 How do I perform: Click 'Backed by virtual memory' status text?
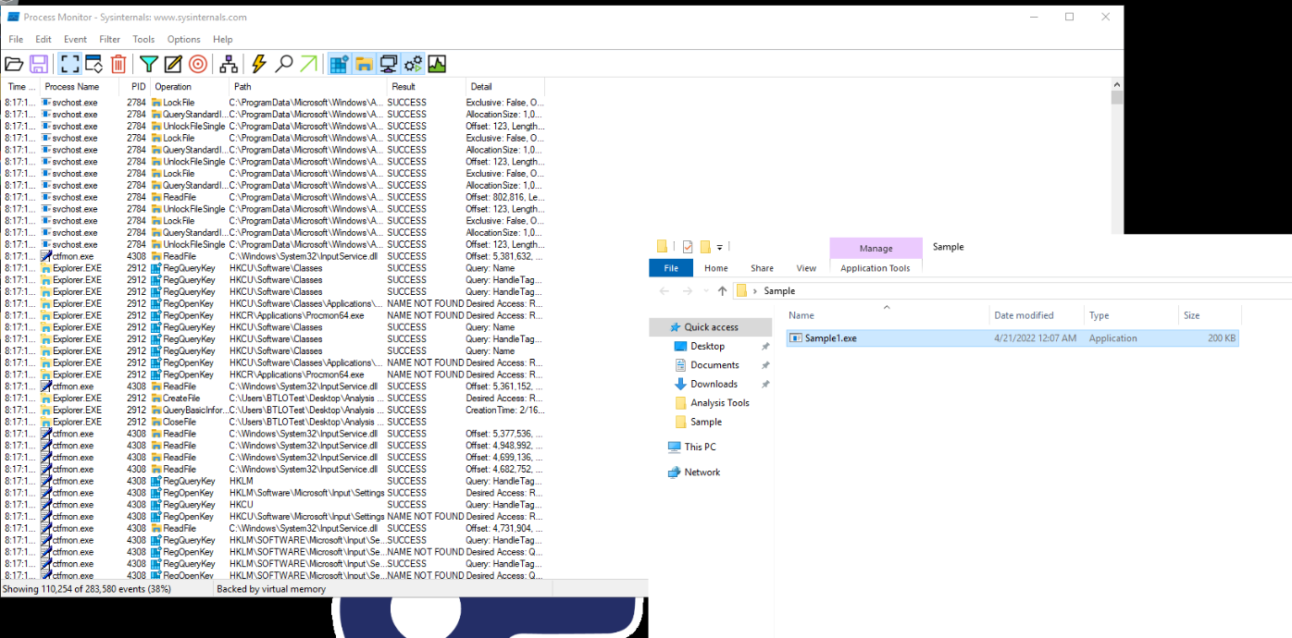click(271, 589)
